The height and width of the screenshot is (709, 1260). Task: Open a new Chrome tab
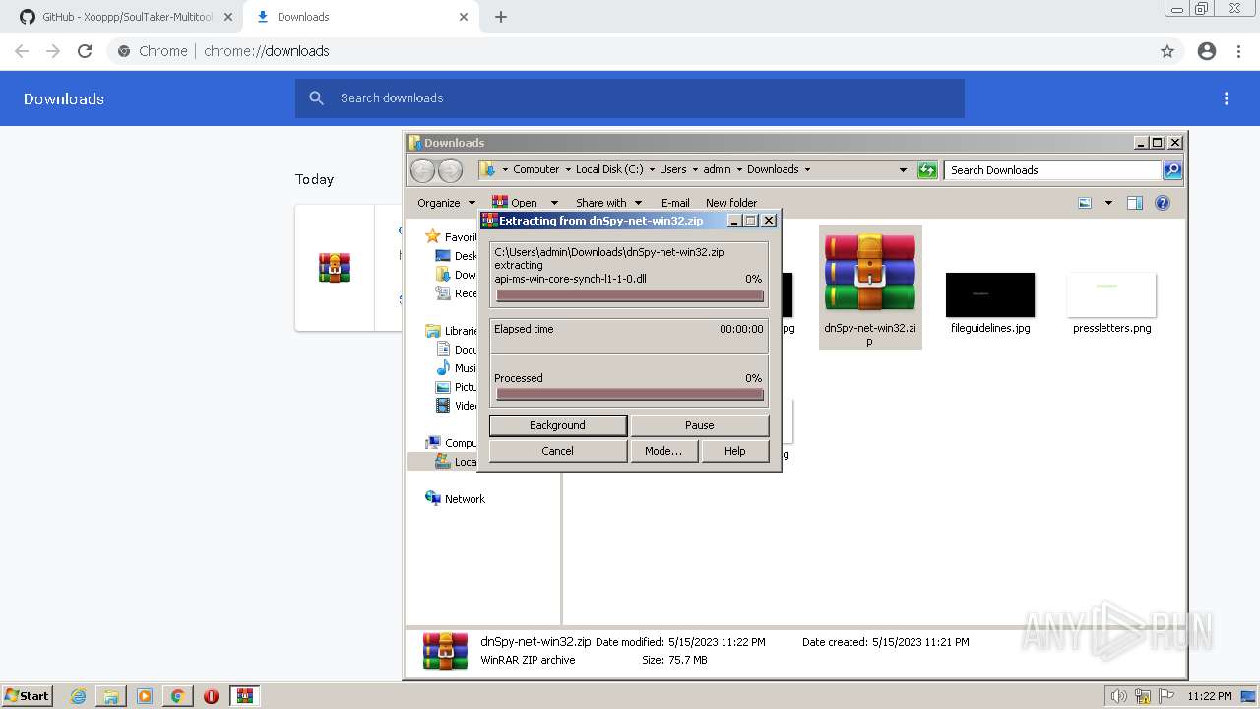(501, 17)
